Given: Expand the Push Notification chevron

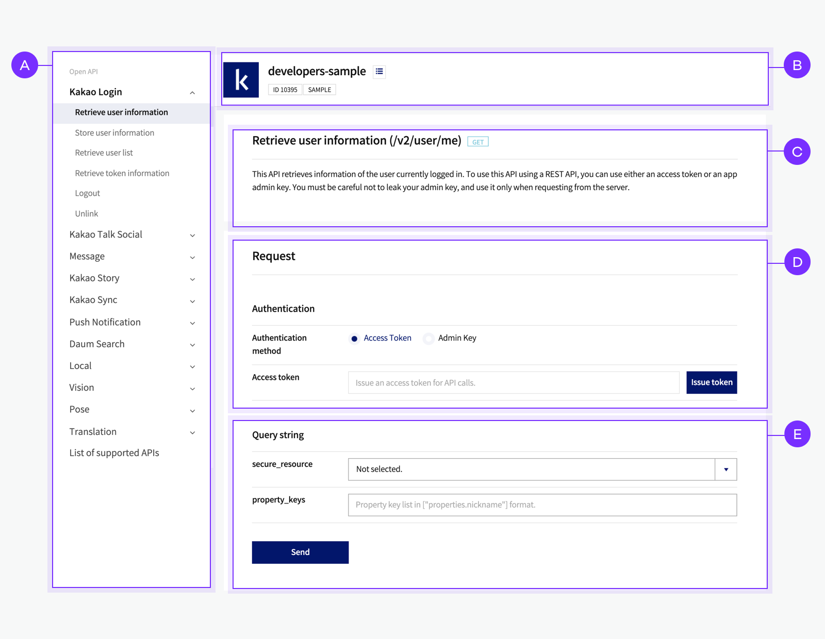Looking at the screenshot, I should point(192,323).
